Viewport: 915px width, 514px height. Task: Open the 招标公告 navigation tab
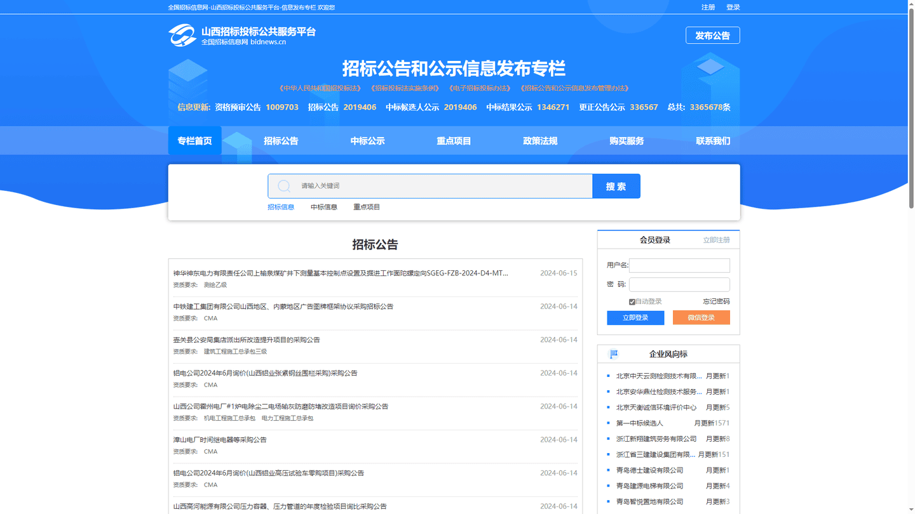[x=281, y=140]
